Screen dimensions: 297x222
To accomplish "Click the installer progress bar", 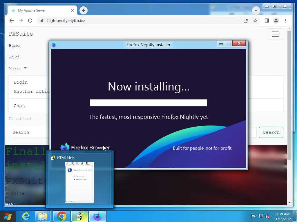I will tap(148, 103).
